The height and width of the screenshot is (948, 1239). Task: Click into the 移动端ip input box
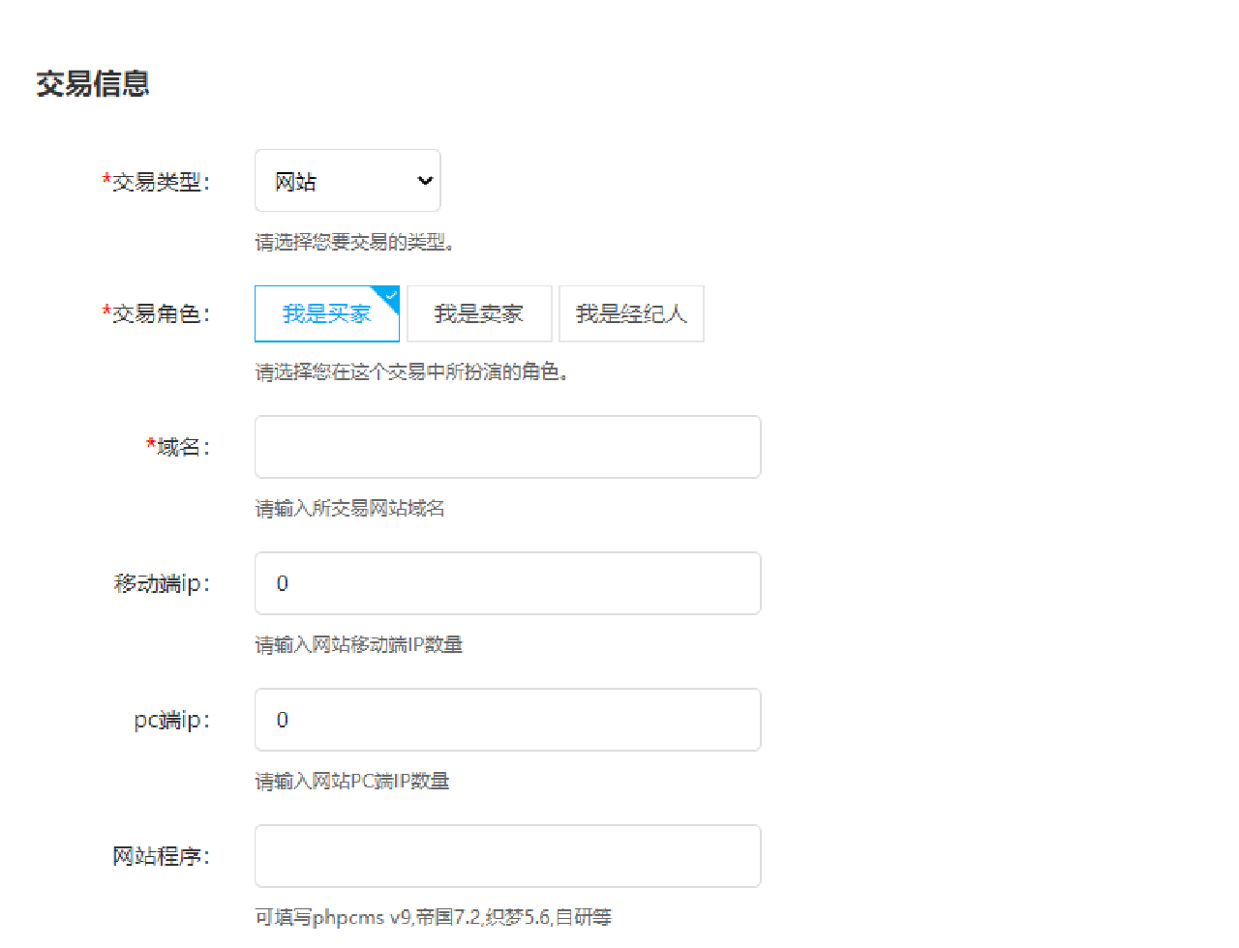507,583
